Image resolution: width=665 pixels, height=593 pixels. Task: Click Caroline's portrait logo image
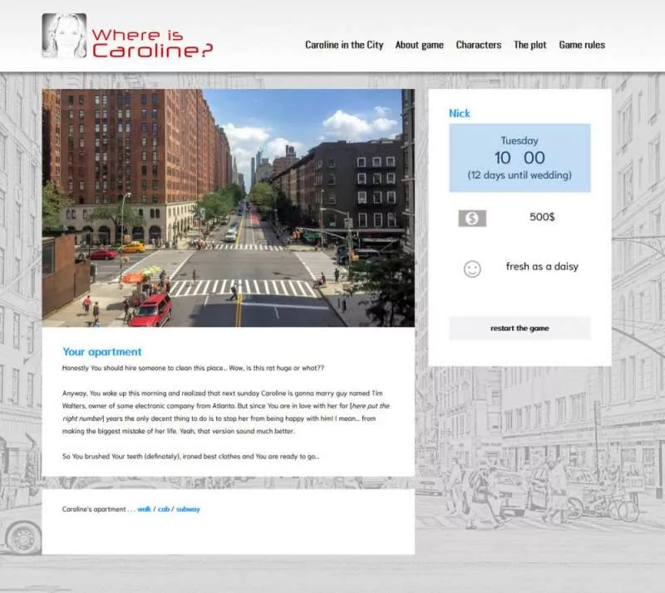tap(64, 36)
